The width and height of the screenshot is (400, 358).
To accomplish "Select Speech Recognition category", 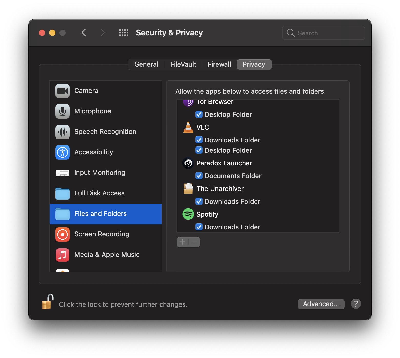I will point(106,132).
